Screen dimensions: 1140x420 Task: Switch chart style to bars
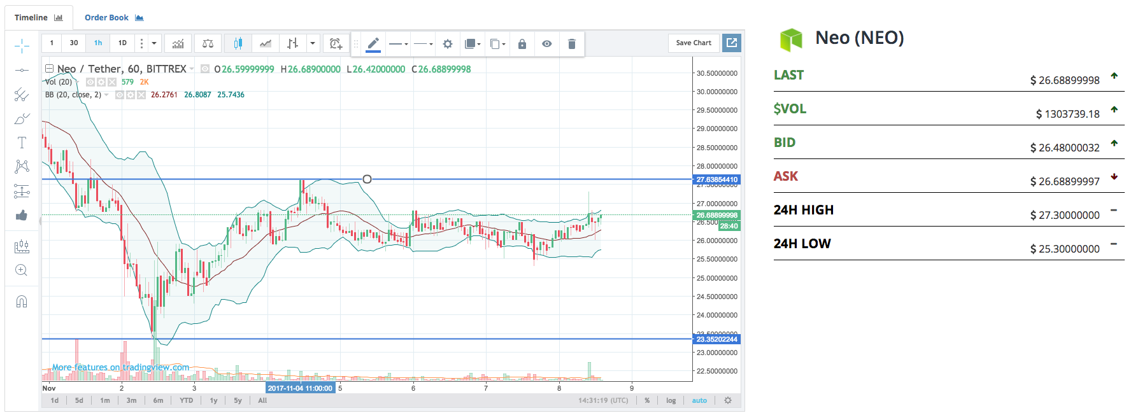(292, 43)
